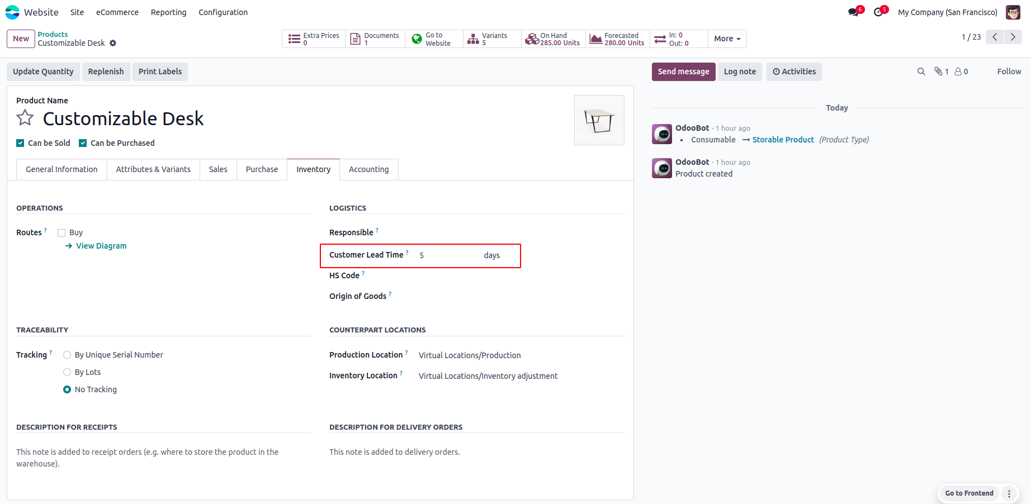This screenshot has height=504, width=1031.
Task: Open the eCommerce menu
Action: (x=117, y=12)
